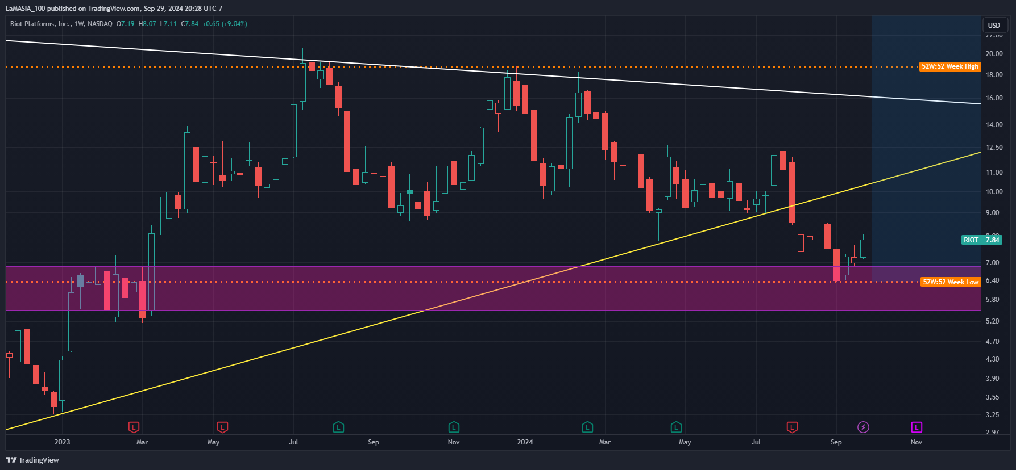Click the low value L7.11
This screenshot has height=470, width=1016.
click(x=168, y=24)
